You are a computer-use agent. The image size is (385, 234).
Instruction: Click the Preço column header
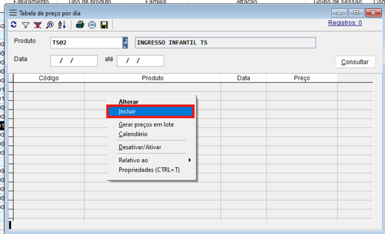pyautogui.click(x=302, y=78)
